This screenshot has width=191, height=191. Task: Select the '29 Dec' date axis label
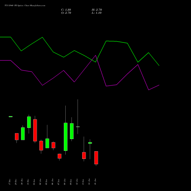16,182
